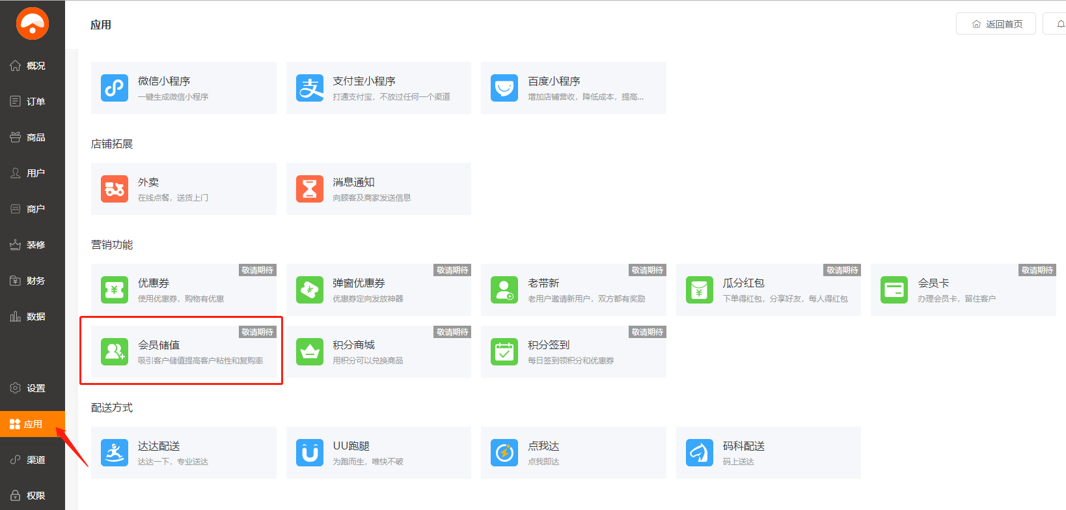Click the WeChat mini program icon
Image resolution: width=1066 pixels, height=510 pixels.
115,88
